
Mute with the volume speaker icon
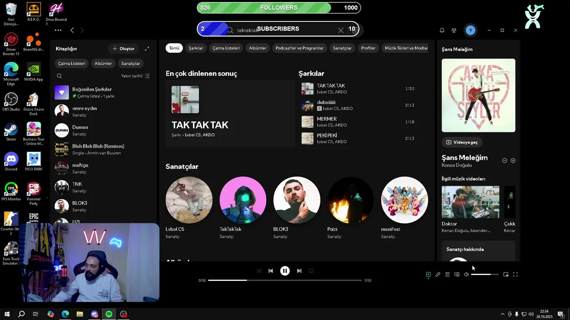click(x=466, y=275)
